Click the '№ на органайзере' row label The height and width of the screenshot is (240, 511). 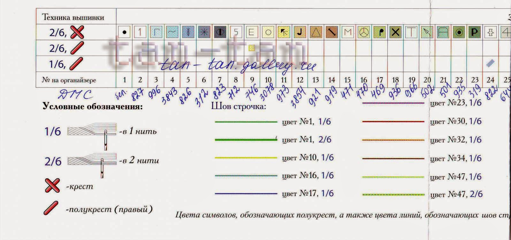pyautogui.click(x=69, y=80)
